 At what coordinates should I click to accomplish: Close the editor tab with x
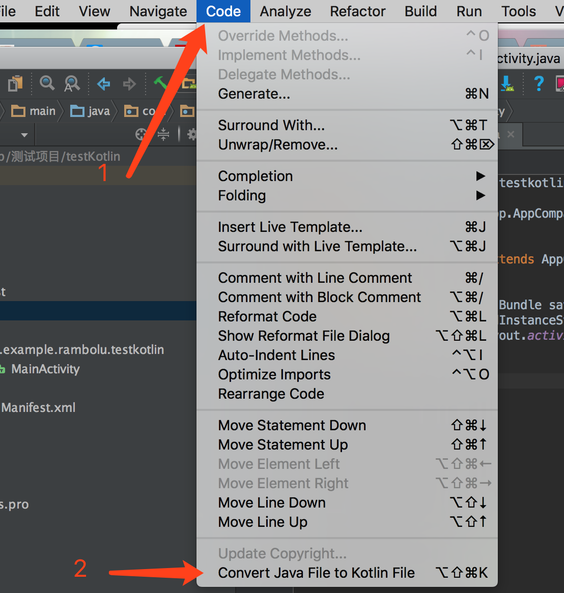pos(511,134)
